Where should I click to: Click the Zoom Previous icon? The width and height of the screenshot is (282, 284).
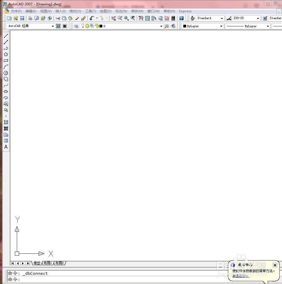pyautogui.click(x=133, y=18)
